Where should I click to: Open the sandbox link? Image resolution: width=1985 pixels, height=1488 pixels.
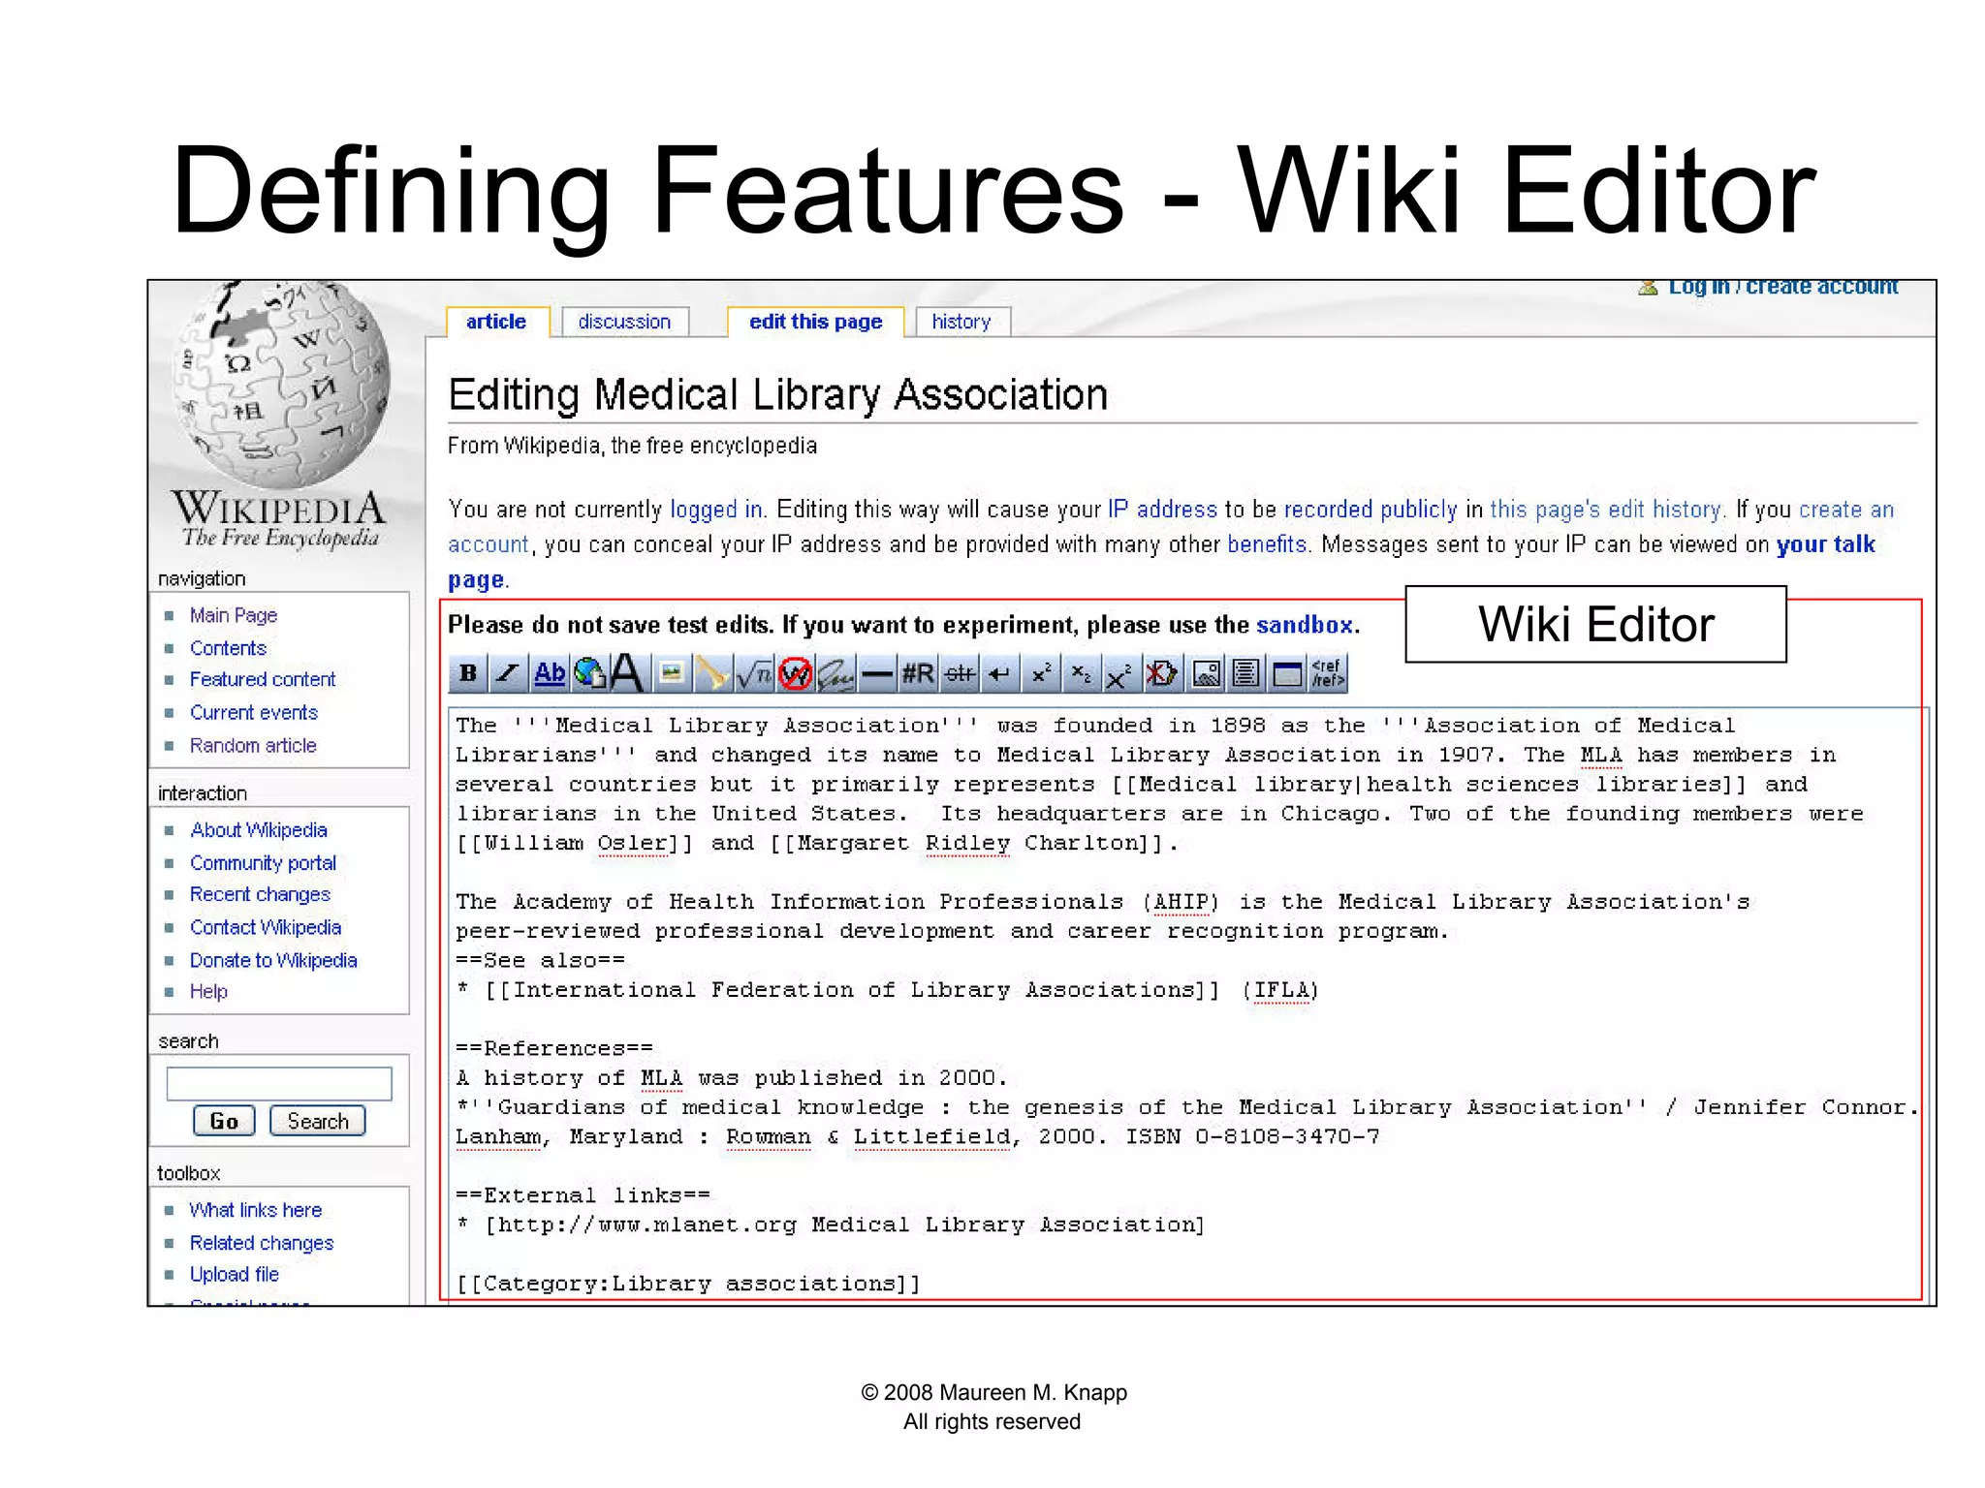(1305, 625)
